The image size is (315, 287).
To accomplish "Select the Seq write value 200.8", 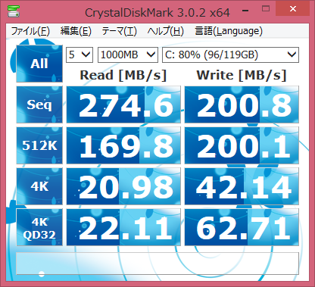I will (x=242, y=105).
